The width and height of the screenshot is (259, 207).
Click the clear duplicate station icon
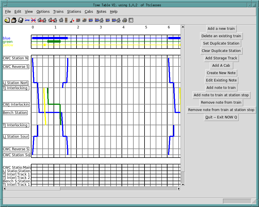[52, 20]
